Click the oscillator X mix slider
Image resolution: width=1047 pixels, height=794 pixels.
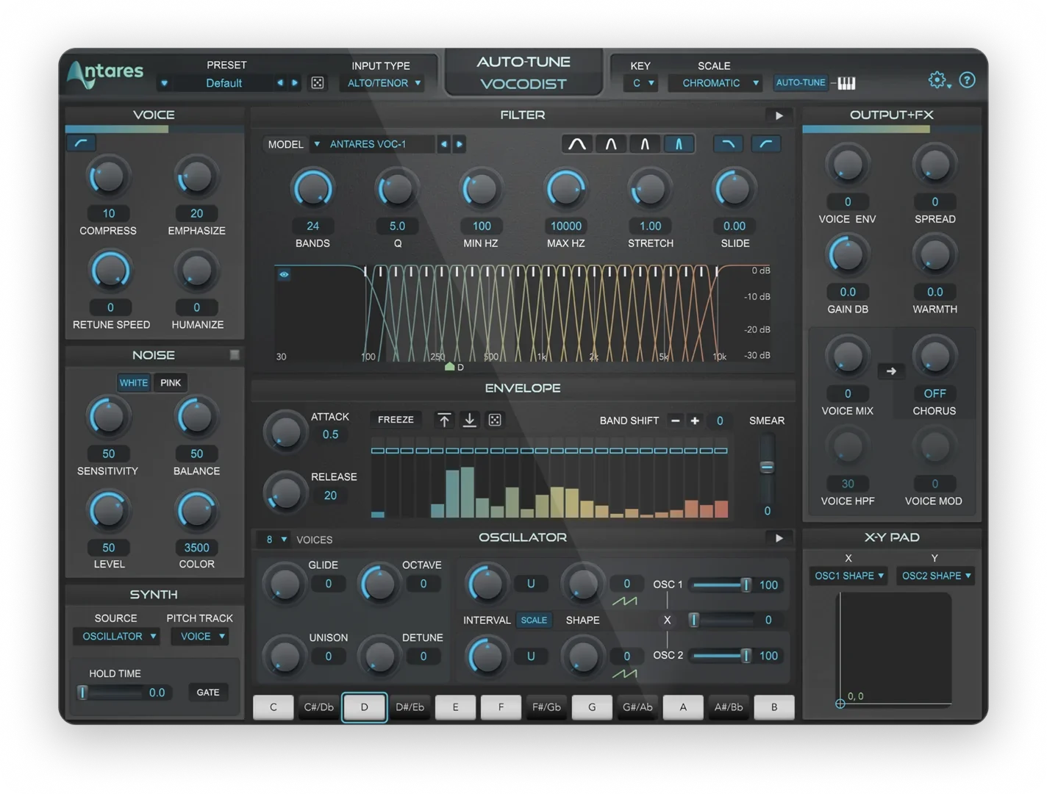pos(723,620)
